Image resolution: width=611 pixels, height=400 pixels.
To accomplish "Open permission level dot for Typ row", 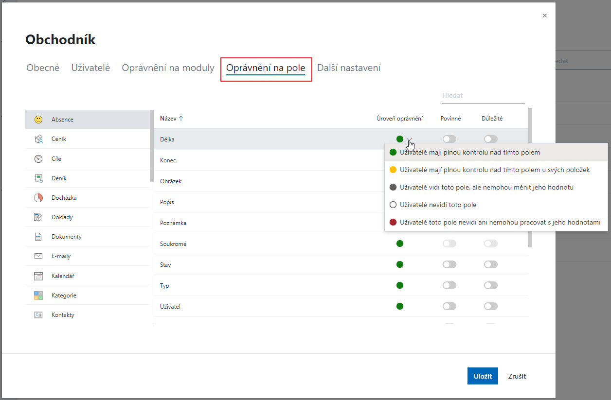I will (x=400, y=285).
